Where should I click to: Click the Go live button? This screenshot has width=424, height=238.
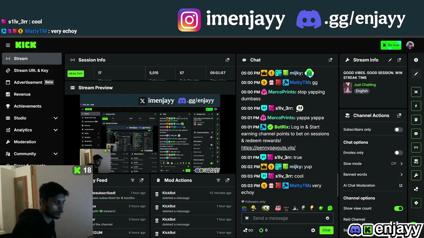(x=391, y=45)
